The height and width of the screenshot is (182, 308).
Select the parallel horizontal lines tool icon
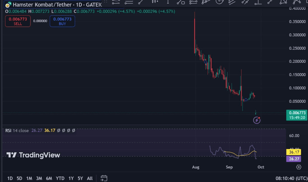[129, 2]
